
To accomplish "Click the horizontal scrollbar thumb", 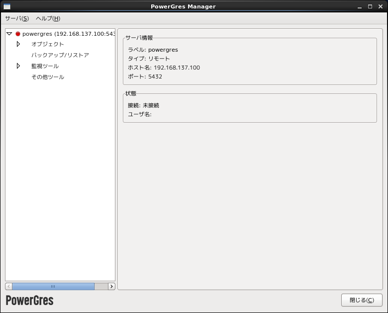I will [x=53, y=286].
